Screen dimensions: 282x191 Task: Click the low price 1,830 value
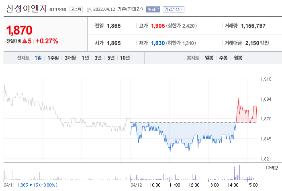pyautogui.click(x=158, y=43)
